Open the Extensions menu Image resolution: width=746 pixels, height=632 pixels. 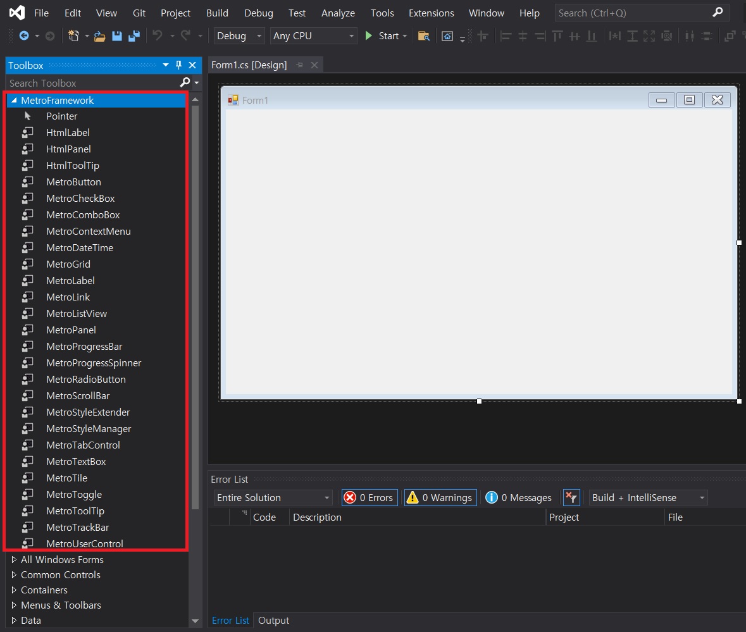[431, 13]
